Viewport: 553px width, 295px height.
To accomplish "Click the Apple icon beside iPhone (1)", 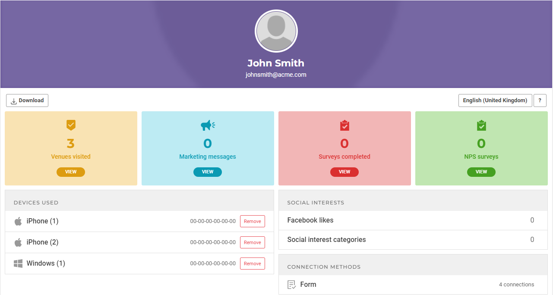I will click(x=18, y=221).
